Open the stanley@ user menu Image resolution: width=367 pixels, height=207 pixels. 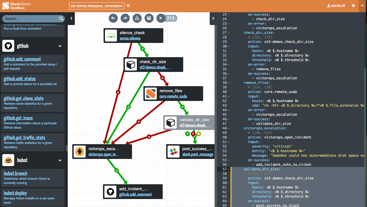click(x=336, y=6)
